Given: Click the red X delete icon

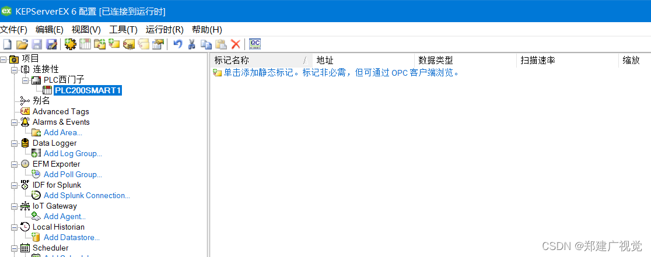Looking at the screenshot, I should pos(236,44).
